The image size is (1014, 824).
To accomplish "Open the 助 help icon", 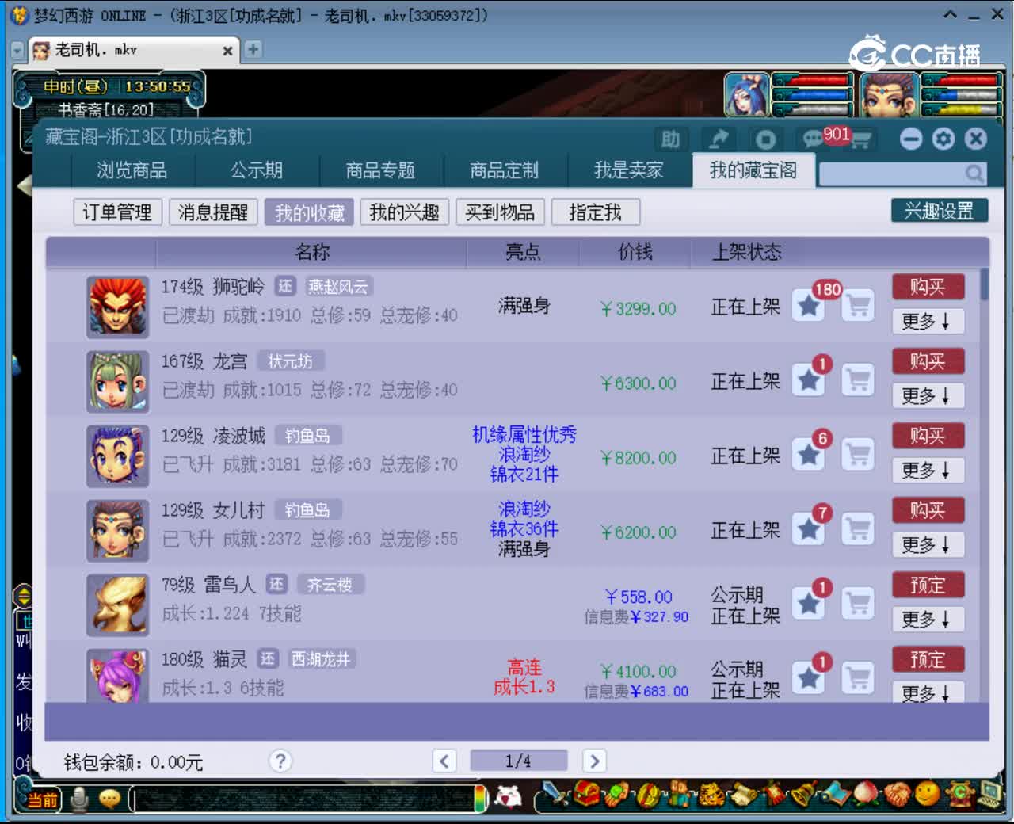I will coord(671,139).
